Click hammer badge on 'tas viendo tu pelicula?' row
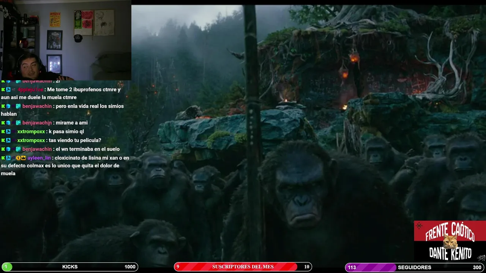Viewport: 486px width, 273px height. point(8,140)
